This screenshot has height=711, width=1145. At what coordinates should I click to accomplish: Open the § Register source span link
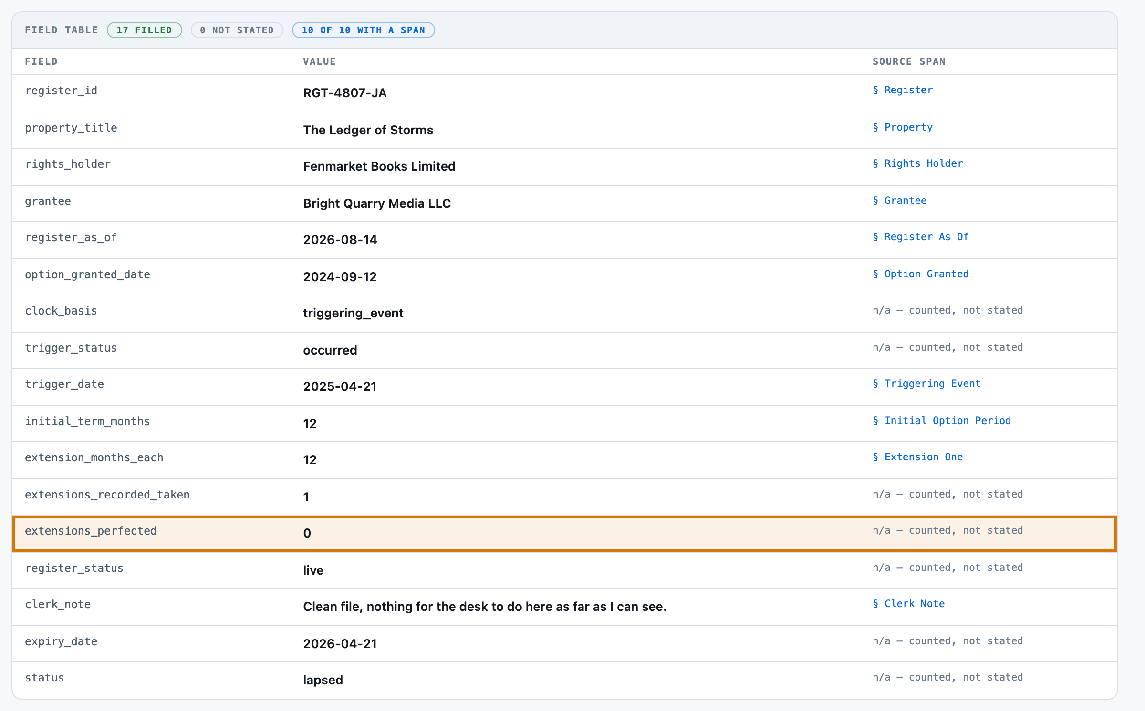point(902,90)
